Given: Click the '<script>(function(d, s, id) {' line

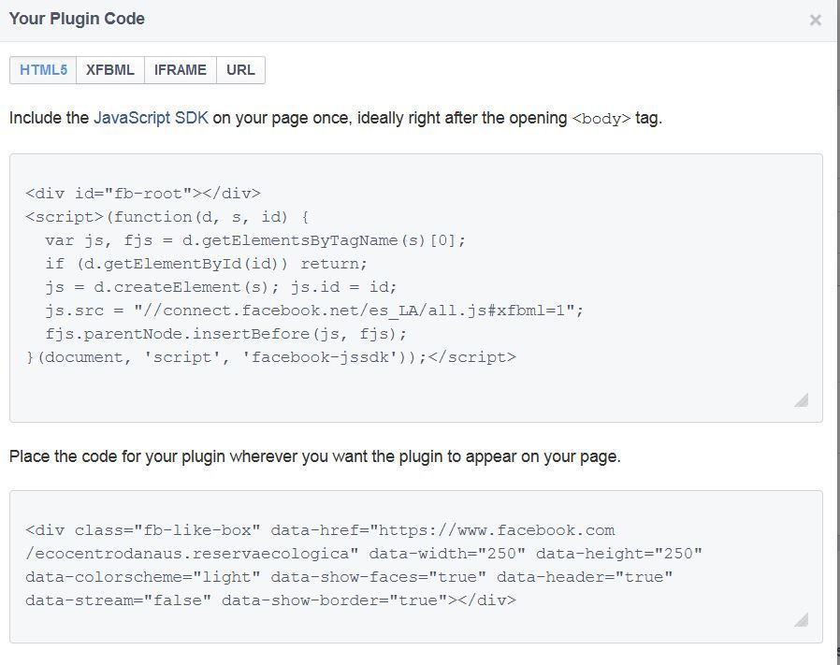Looking at the screenshot, I should point(167,217).
